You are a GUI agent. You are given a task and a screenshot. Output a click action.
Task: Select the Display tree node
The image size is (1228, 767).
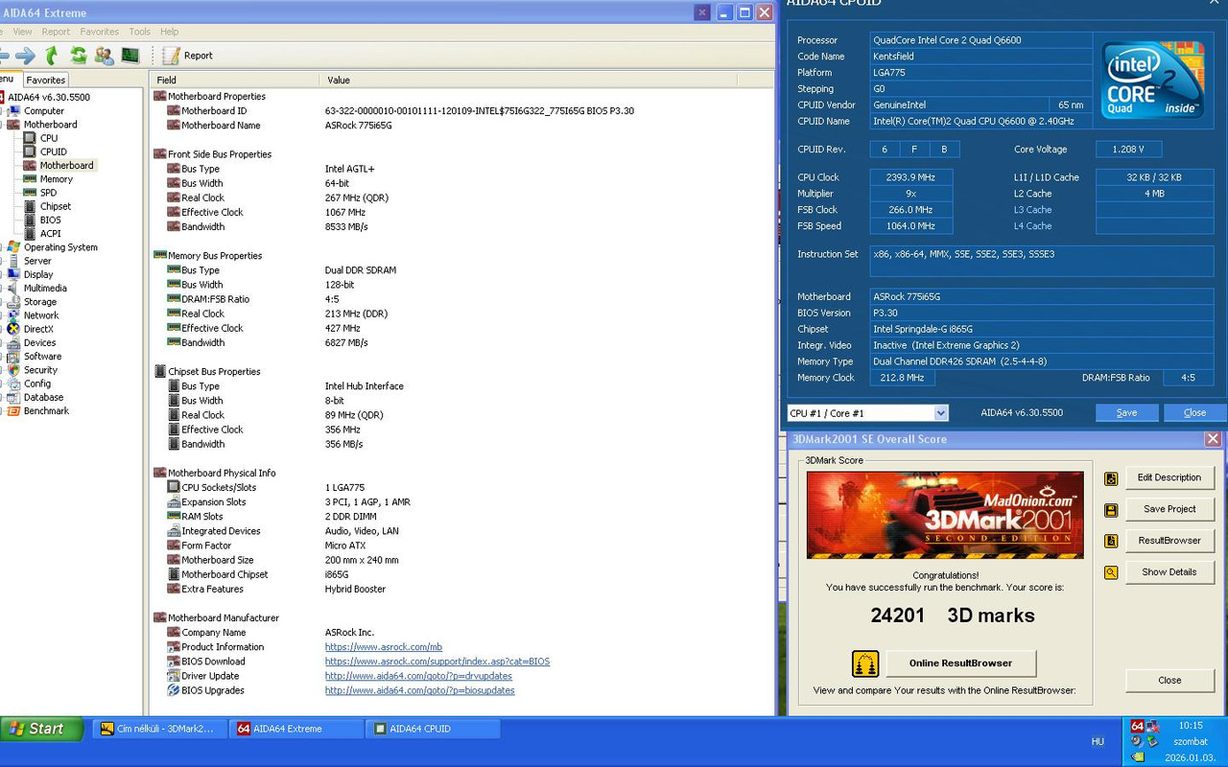38,274
